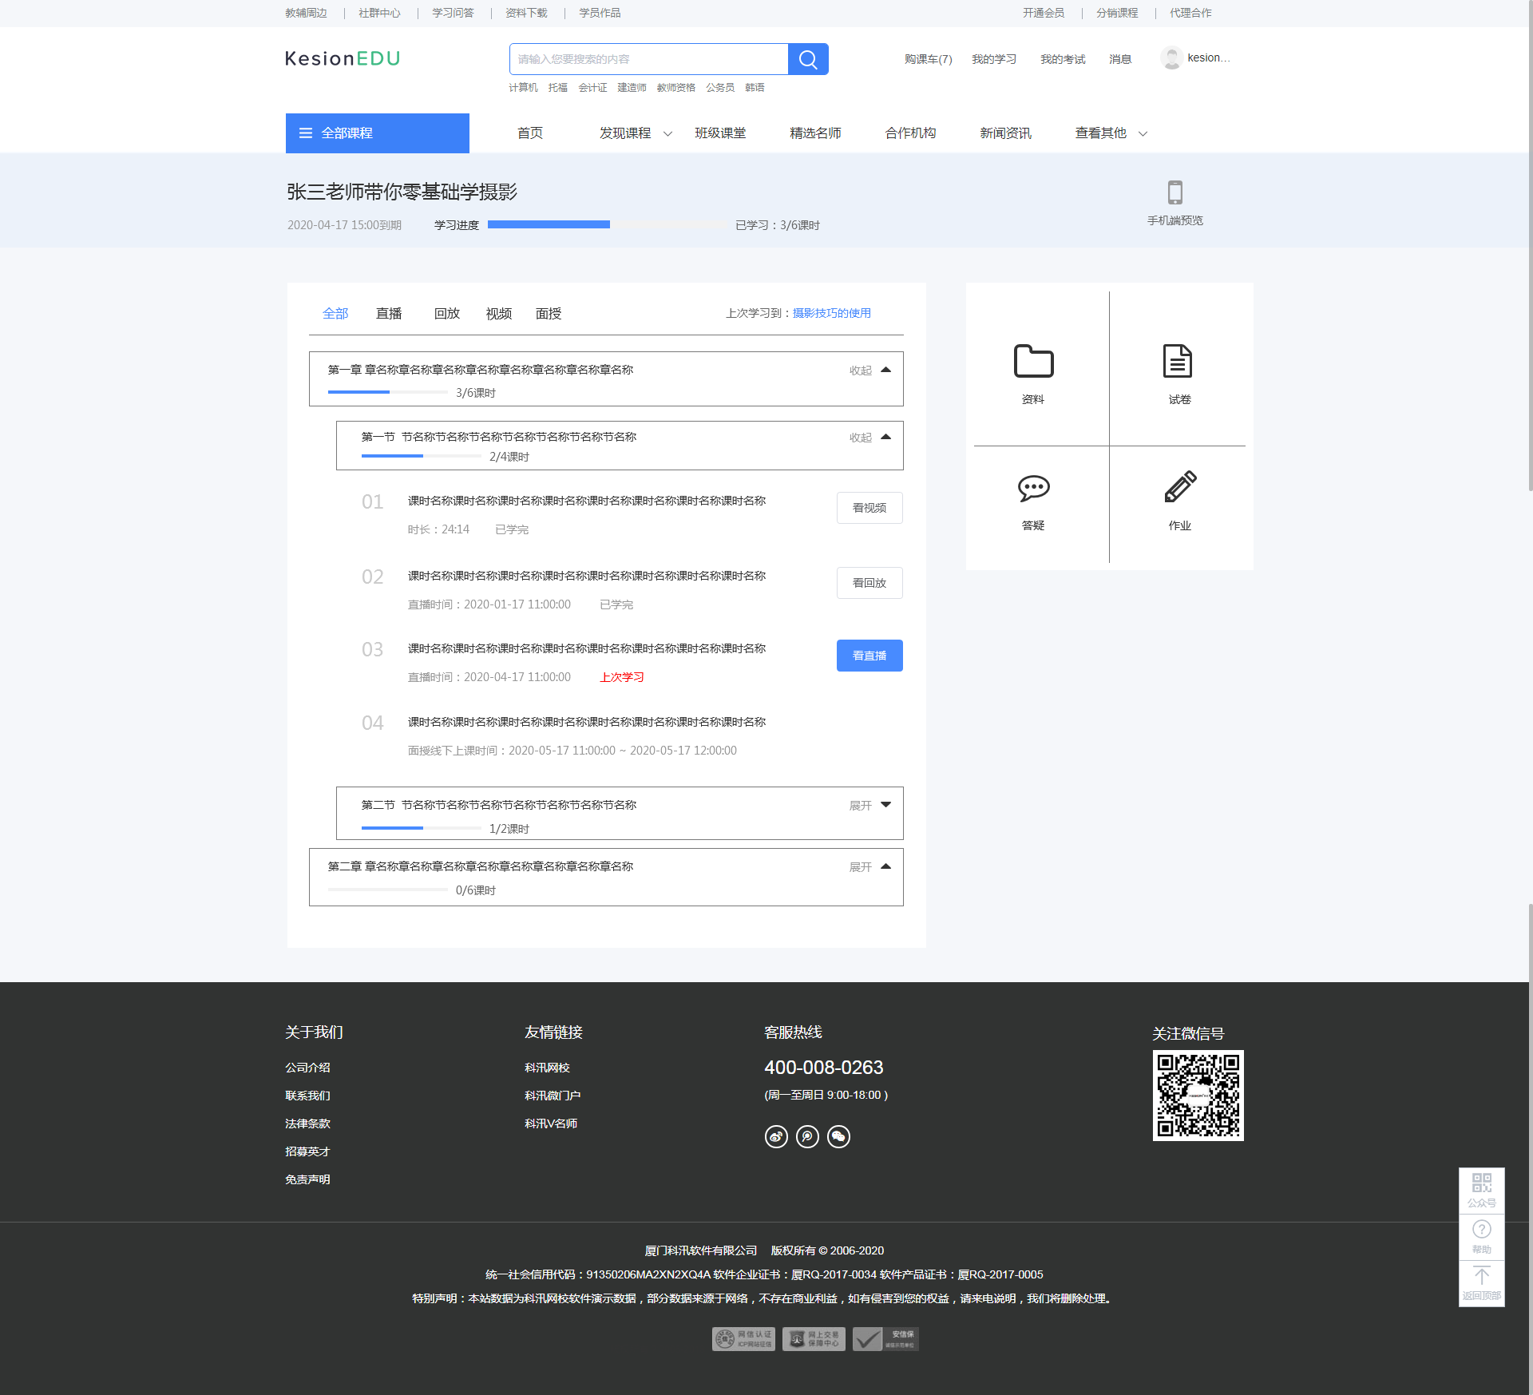Click 返回顶部 arrow icon
This screenshot has height=1395, width=1533.
point(1481,1276)
